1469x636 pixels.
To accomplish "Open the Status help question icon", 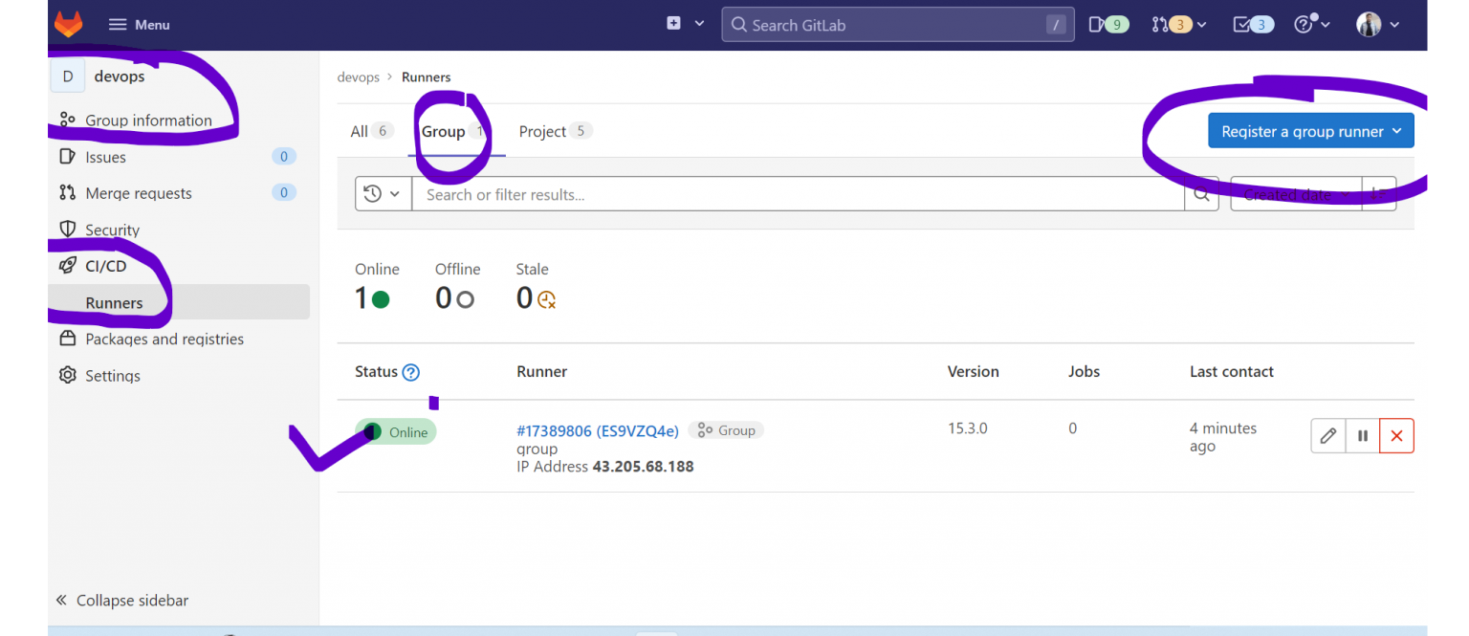I will [x=411, y=372].
